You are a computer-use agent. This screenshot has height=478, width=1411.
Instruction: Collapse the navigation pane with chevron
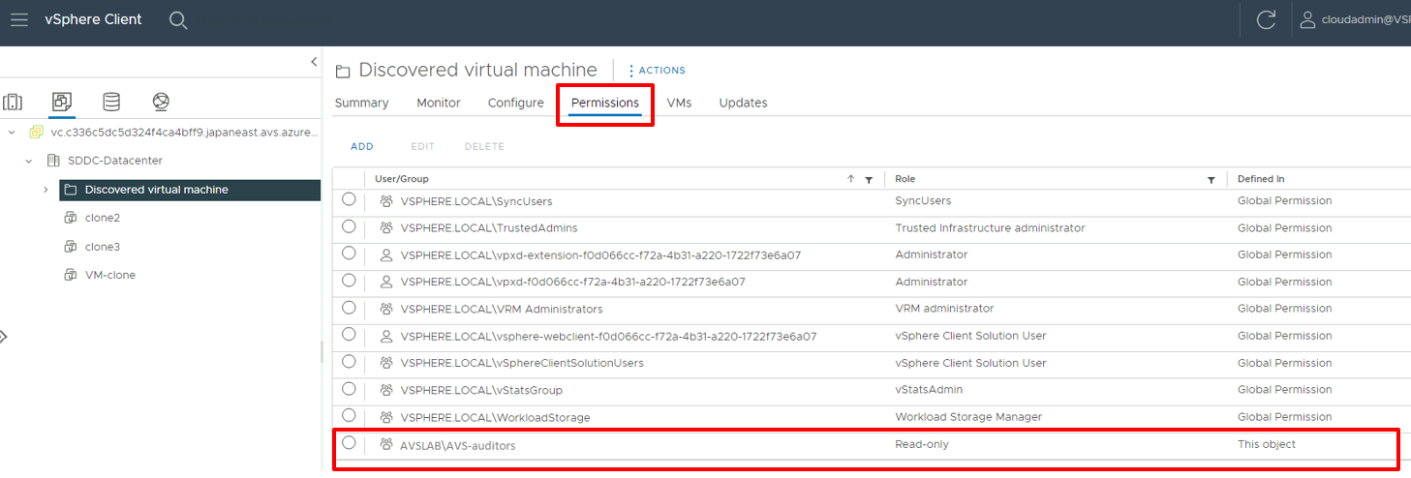pyautogui.click(x=314, y=61)
